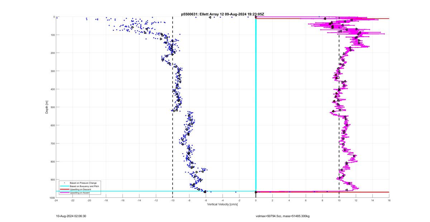The width and height of the screenshot is (430, 222).
Task: Click the '-2' velocity tick label
Action: (x=239, y=200)
